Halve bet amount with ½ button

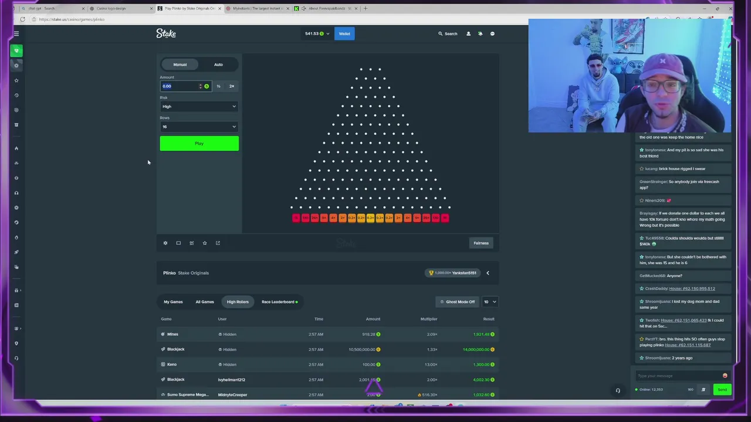tap(218, 86)
